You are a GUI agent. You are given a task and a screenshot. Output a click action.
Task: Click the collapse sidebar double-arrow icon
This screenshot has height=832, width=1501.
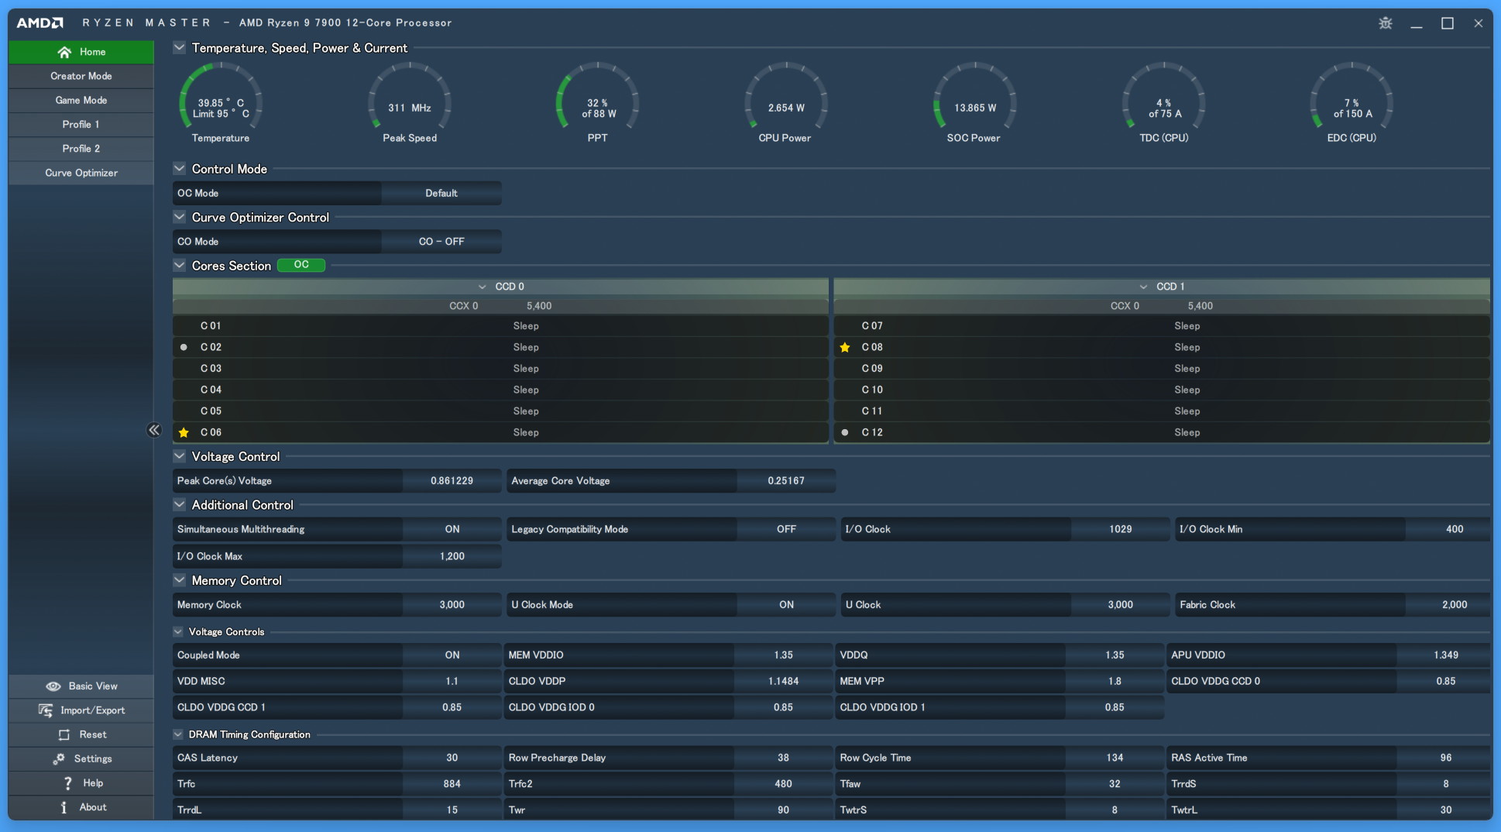tap(154, 430)
